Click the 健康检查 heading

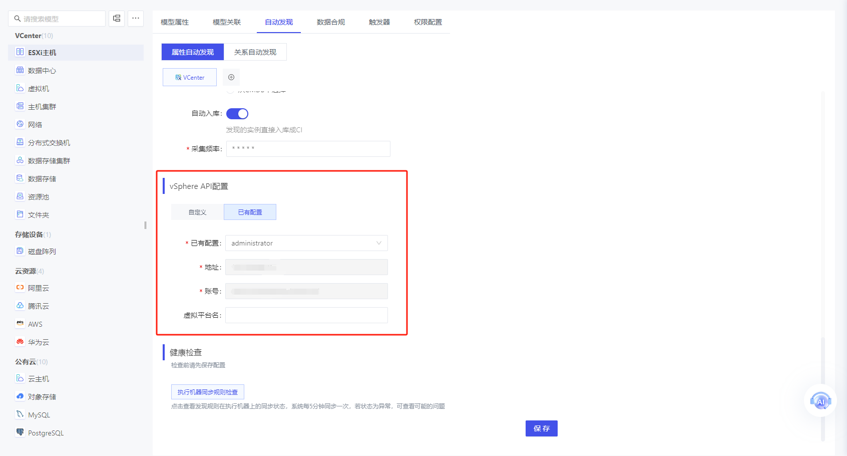(x=186, y=352)
